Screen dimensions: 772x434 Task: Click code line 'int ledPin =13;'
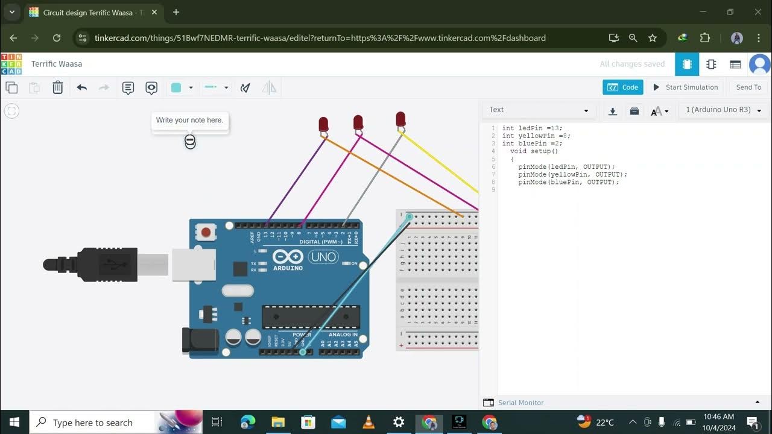click(532, 128)
